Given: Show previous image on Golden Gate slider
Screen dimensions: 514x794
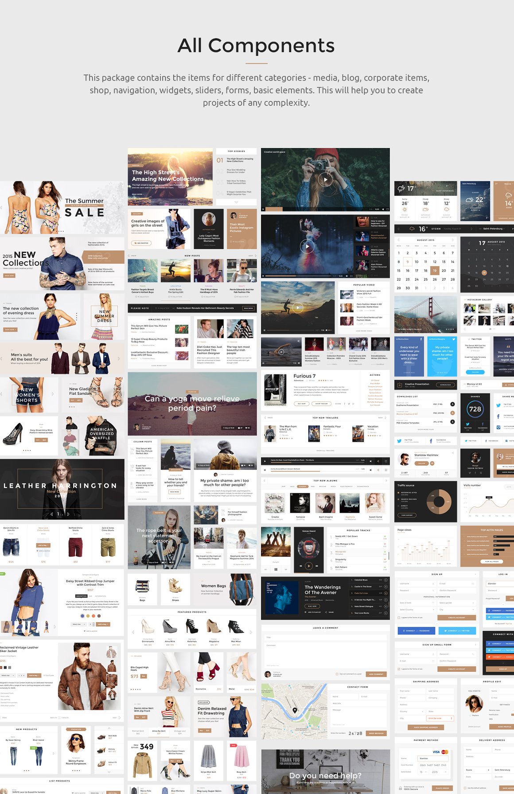Looking at the screenshot, I should (x=398, y=313).
